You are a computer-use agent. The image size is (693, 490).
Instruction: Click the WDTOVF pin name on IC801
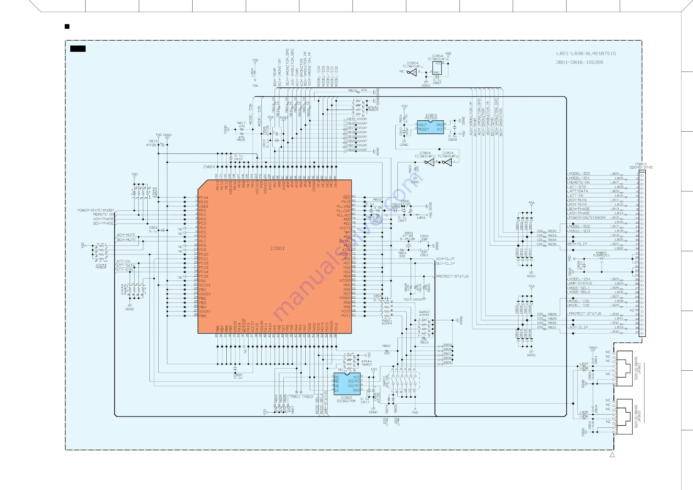pos(244,325)
